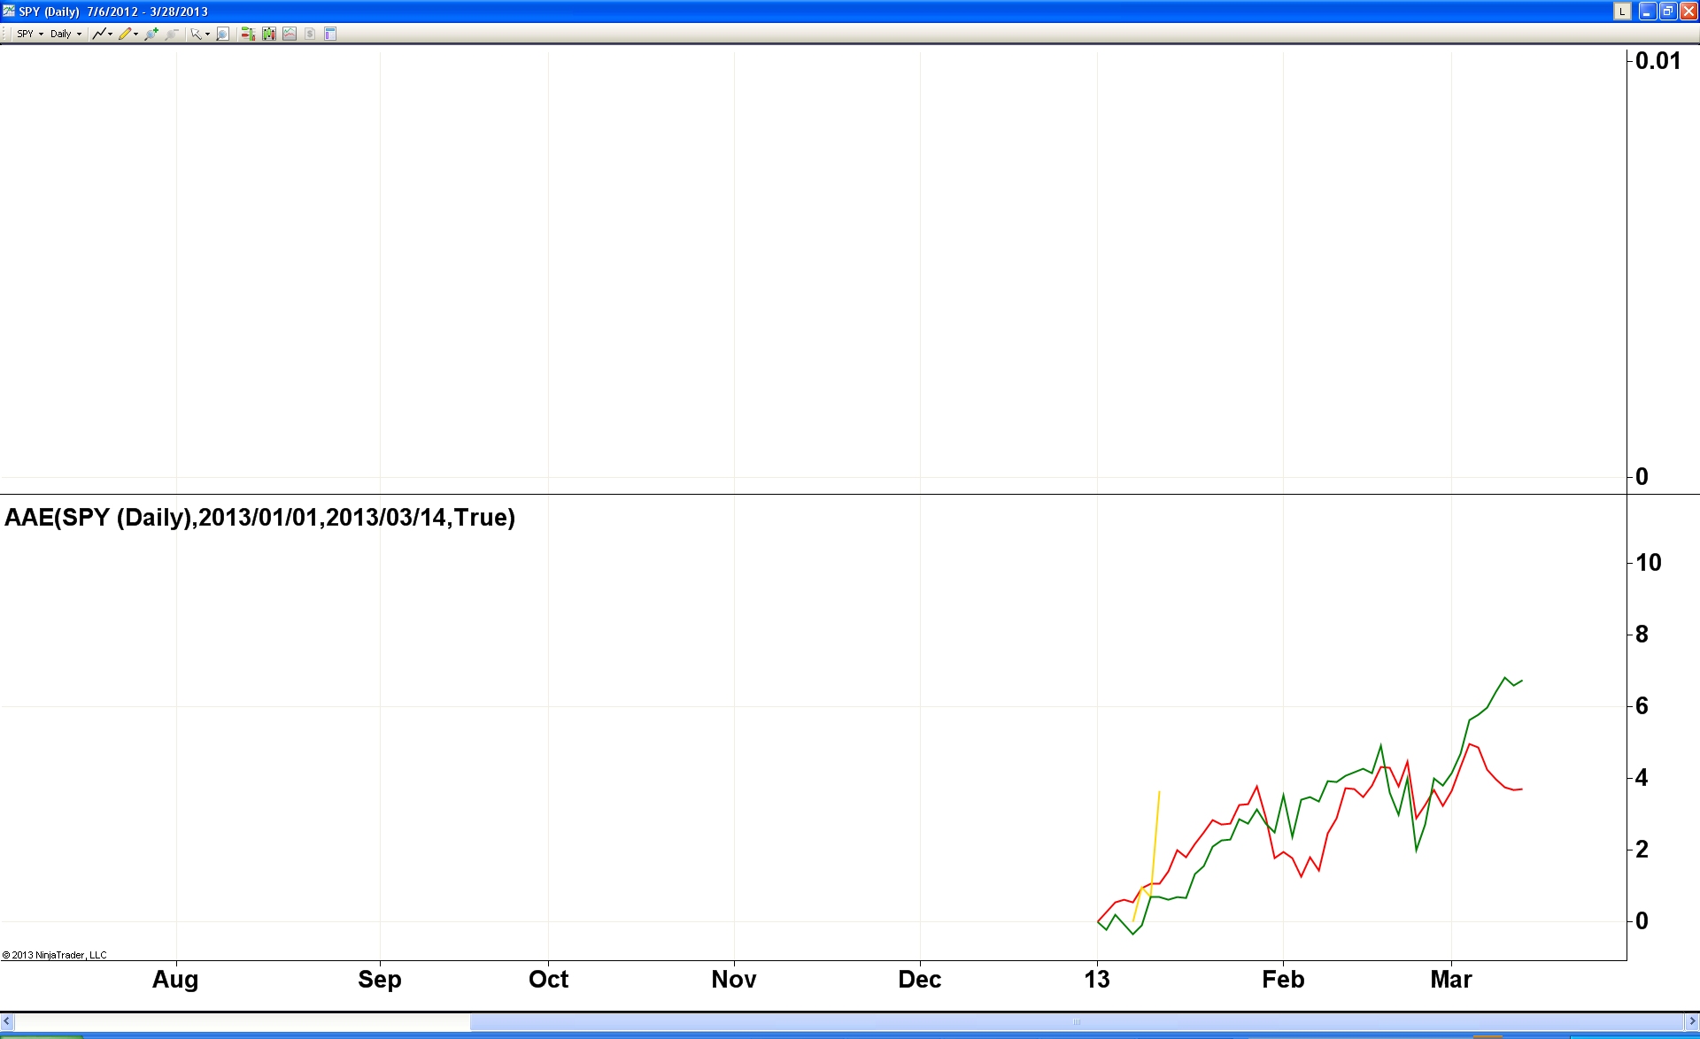Expand the chart style dropdown arrow

pos(111,34)
